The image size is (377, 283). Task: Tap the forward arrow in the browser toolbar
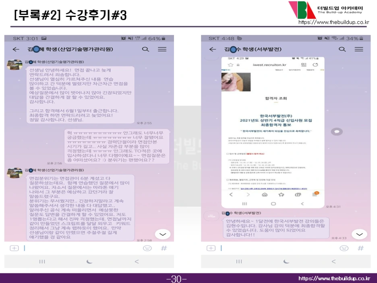point(248,194)
